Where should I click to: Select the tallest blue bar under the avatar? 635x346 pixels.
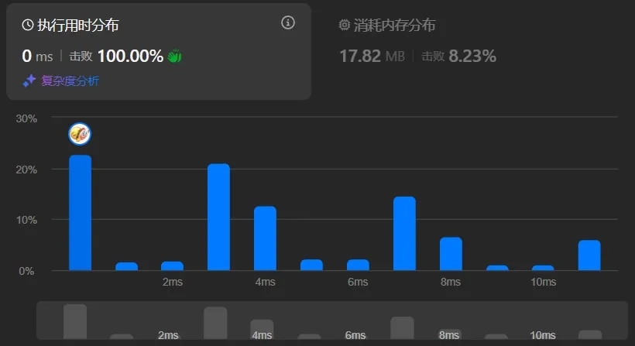tap(80, 213)
